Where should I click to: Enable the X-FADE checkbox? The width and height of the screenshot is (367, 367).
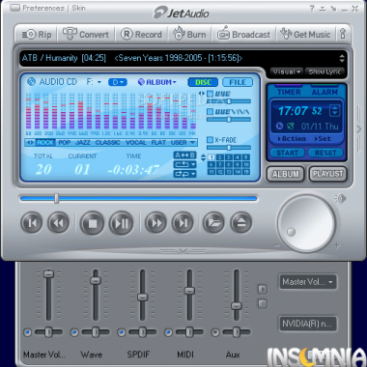pyautogui.click(x=210, y=140)
